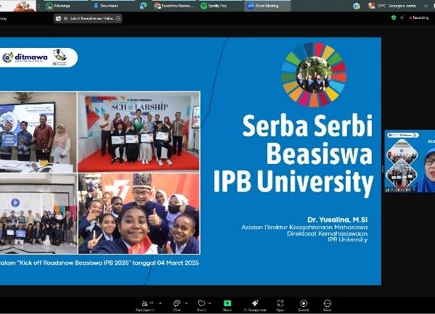Switch to the Chrome Roadshow Beasiswa window
Viewport: 435px width, 314px height.
174,6
